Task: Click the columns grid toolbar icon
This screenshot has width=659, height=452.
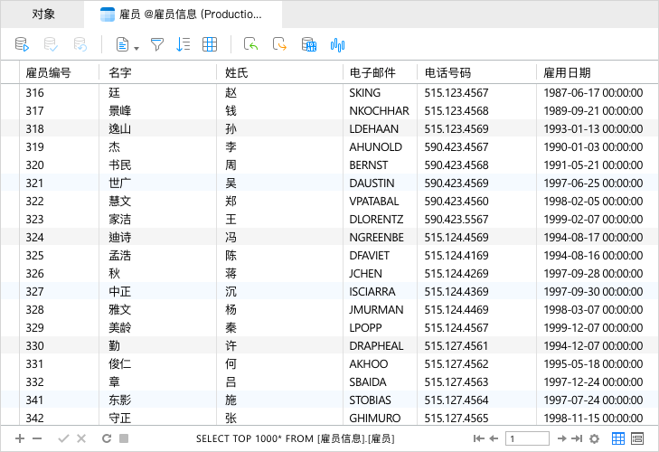Action: 210,44
